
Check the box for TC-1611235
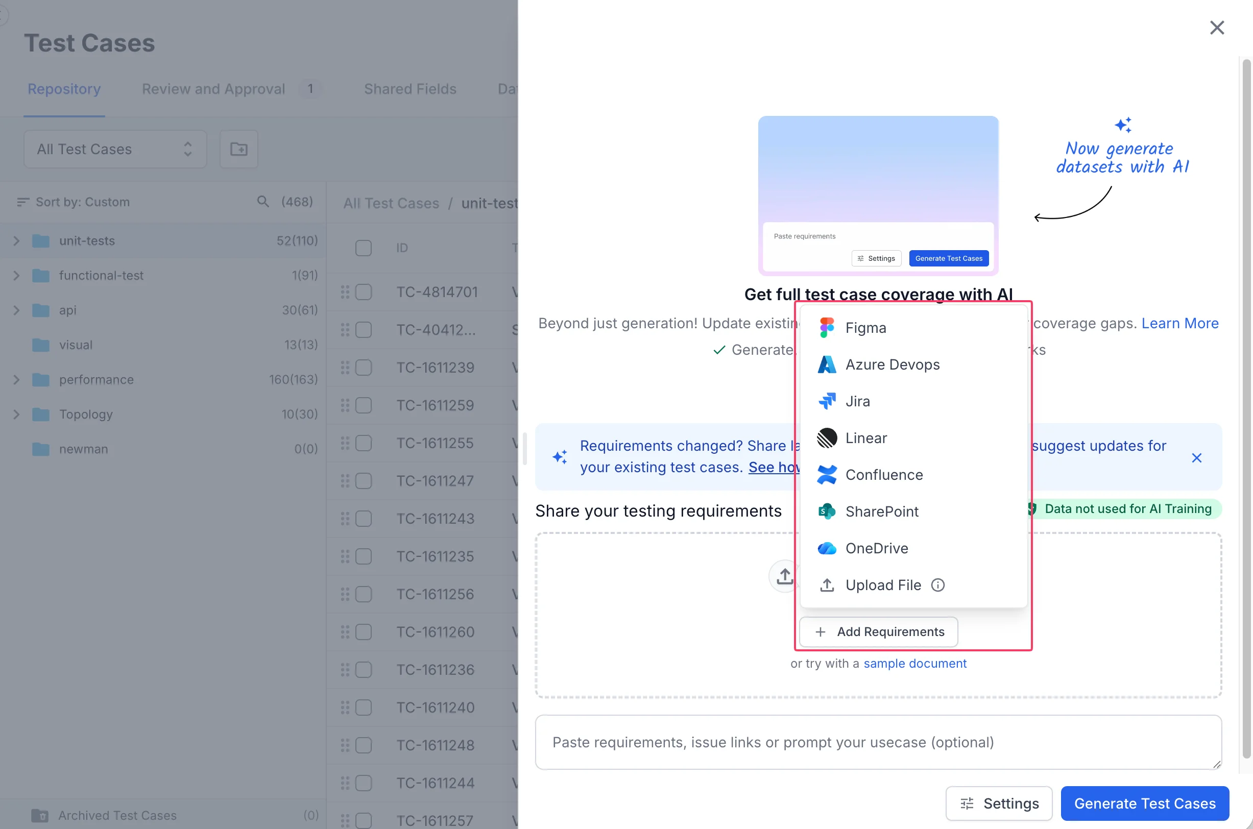[x=363, y=556]
